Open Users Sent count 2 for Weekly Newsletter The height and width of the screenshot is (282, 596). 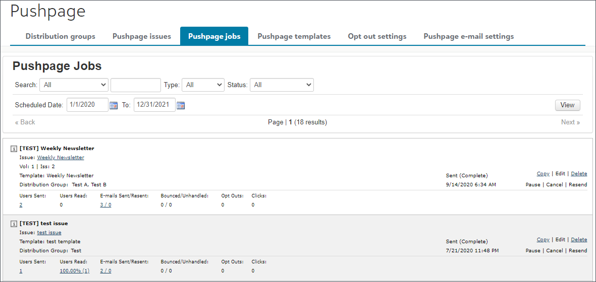click(21, 204)
